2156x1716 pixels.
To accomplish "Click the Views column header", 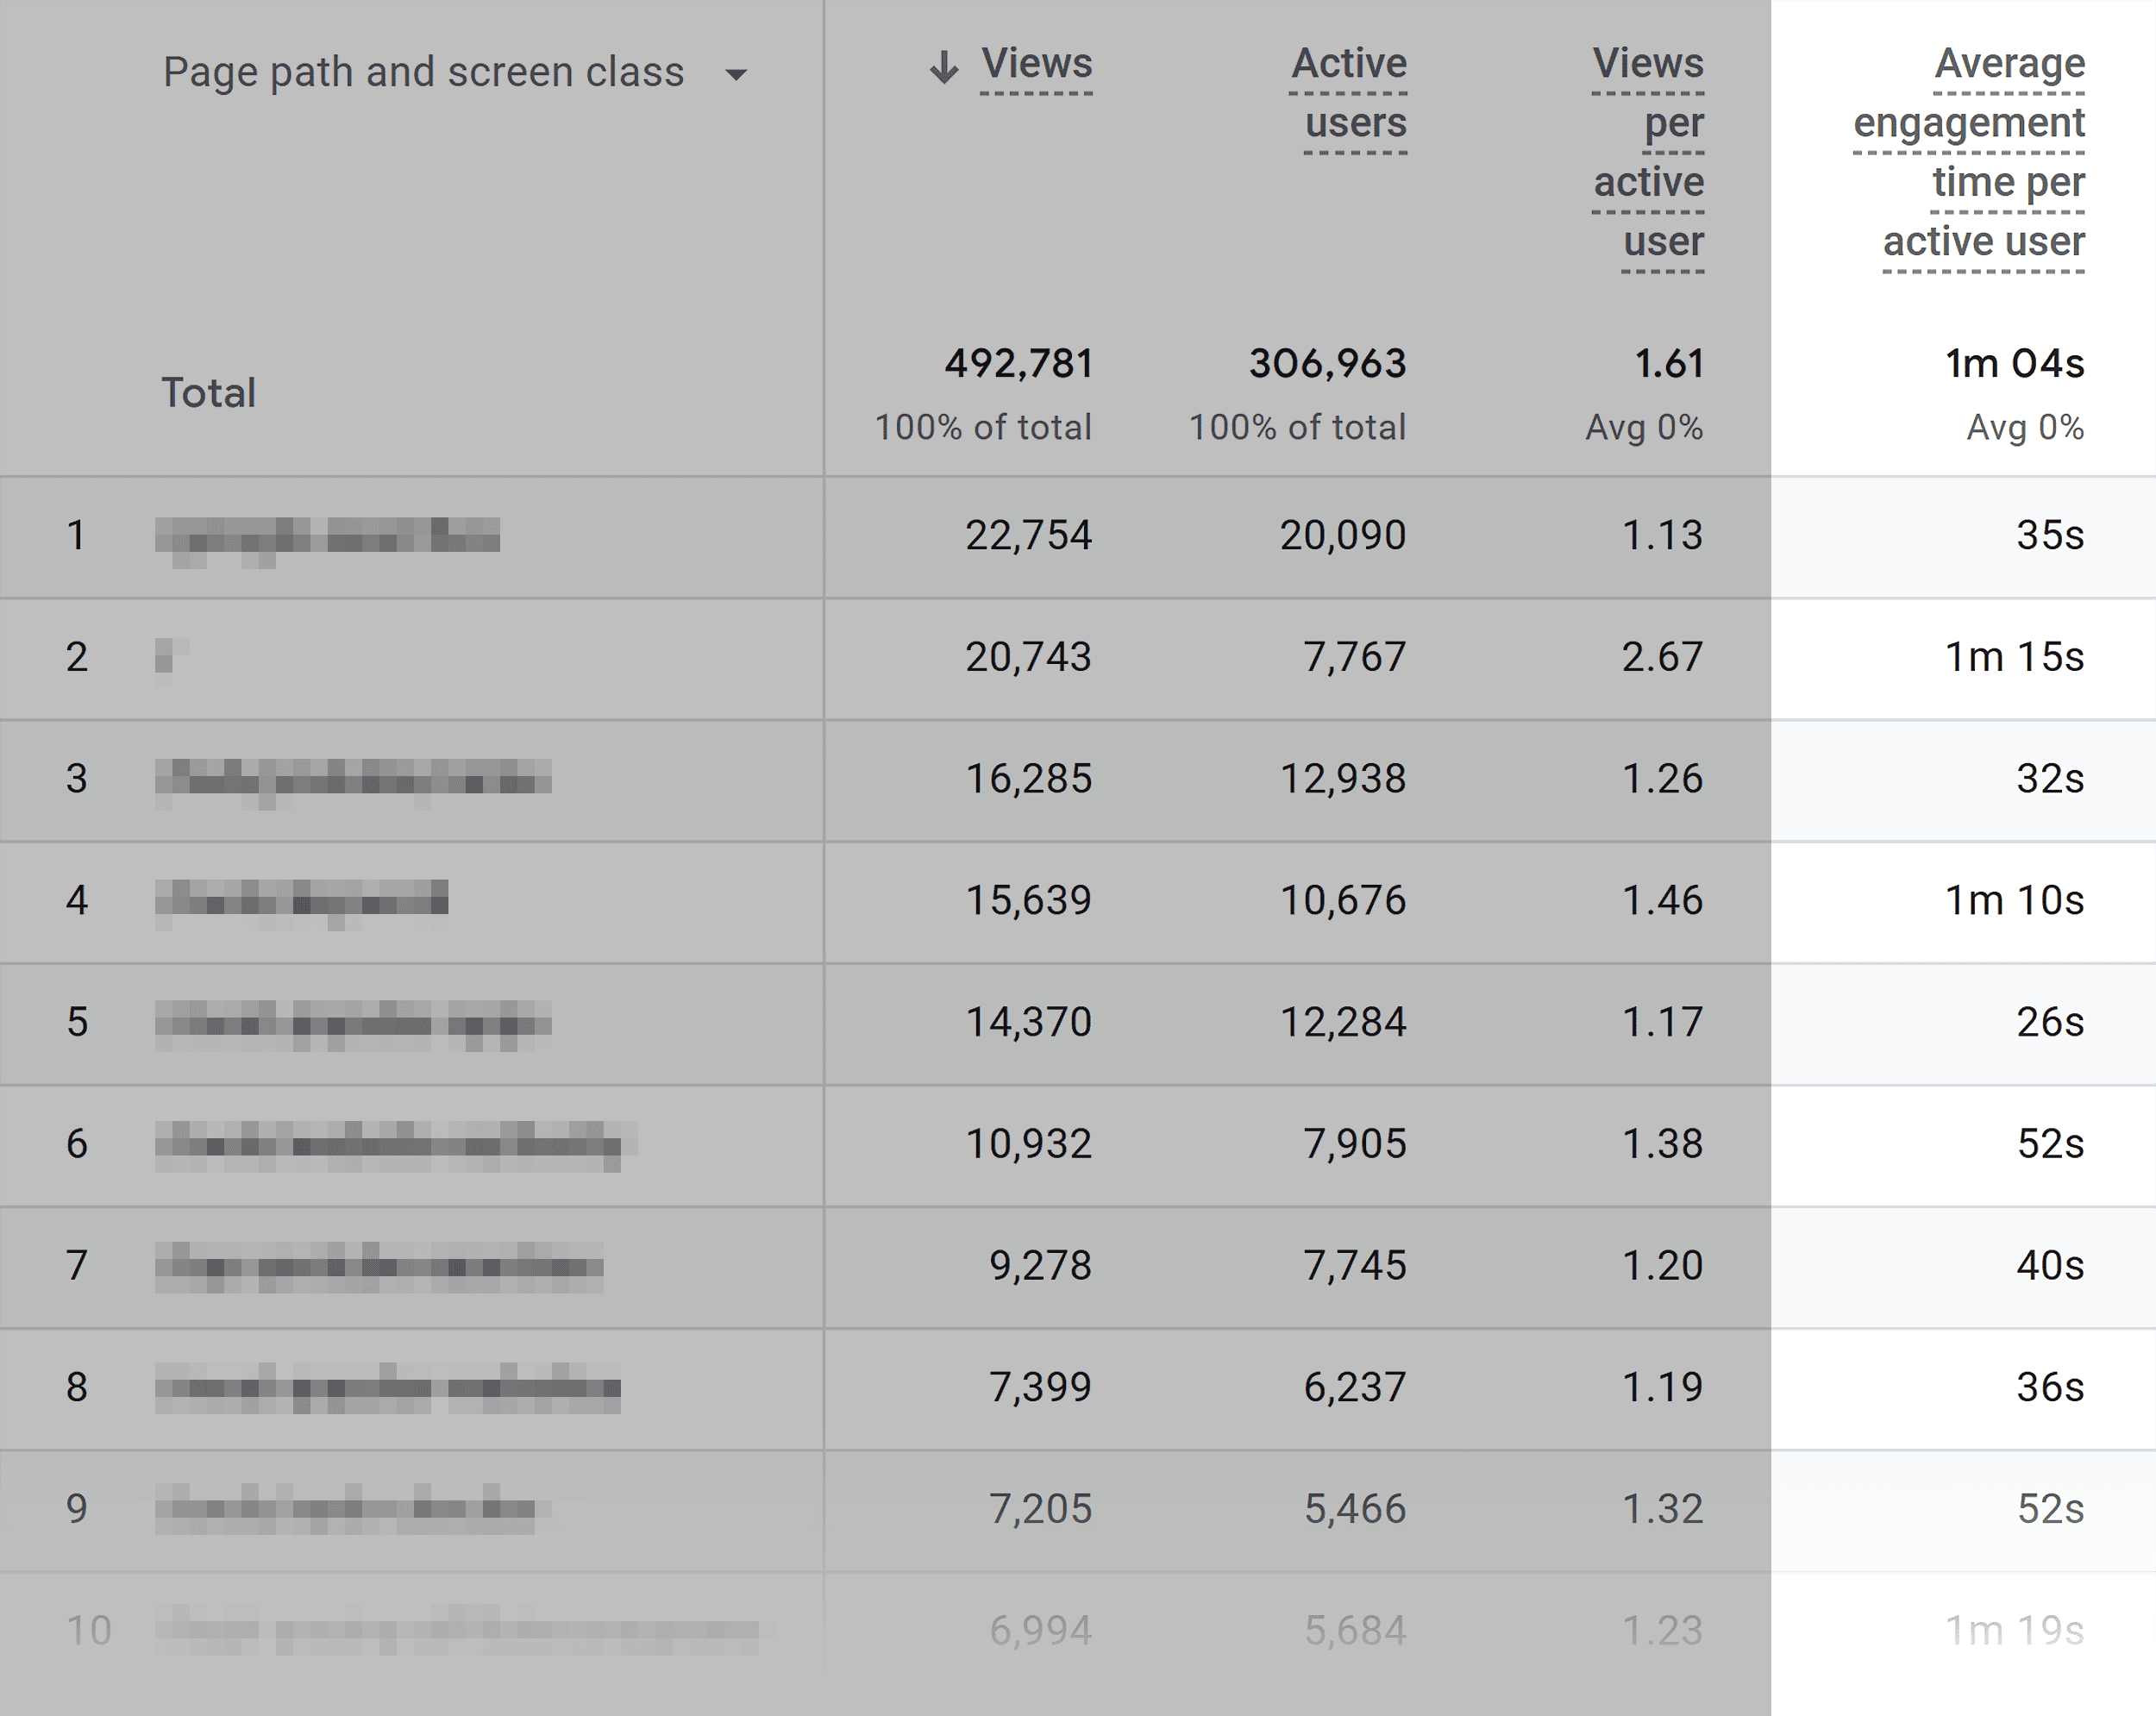I will click(1033, 64).
